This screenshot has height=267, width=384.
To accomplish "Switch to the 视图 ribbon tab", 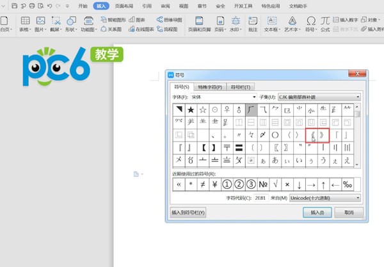I will coord(184,6).
